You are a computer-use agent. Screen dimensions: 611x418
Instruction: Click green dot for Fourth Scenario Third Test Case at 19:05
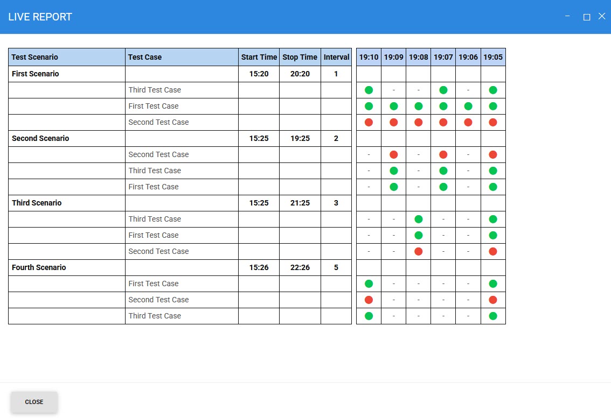point(493,316)
